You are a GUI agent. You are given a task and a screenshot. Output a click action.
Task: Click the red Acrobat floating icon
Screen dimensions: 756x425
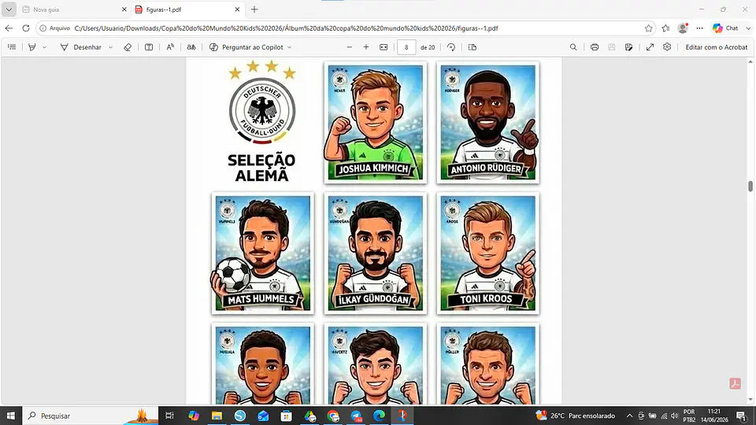(736, 383)
